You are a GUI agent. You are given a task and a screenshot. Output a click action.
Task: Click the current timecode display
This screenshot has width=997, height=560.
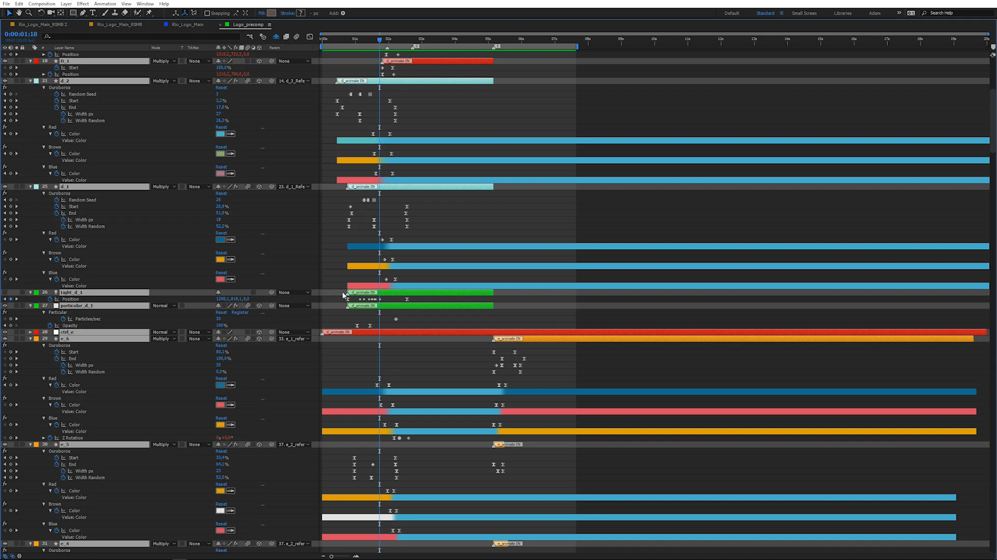[21, 34]
